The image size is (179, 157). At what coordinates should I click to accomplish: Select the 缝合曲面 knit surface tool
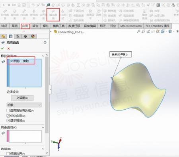145,14
